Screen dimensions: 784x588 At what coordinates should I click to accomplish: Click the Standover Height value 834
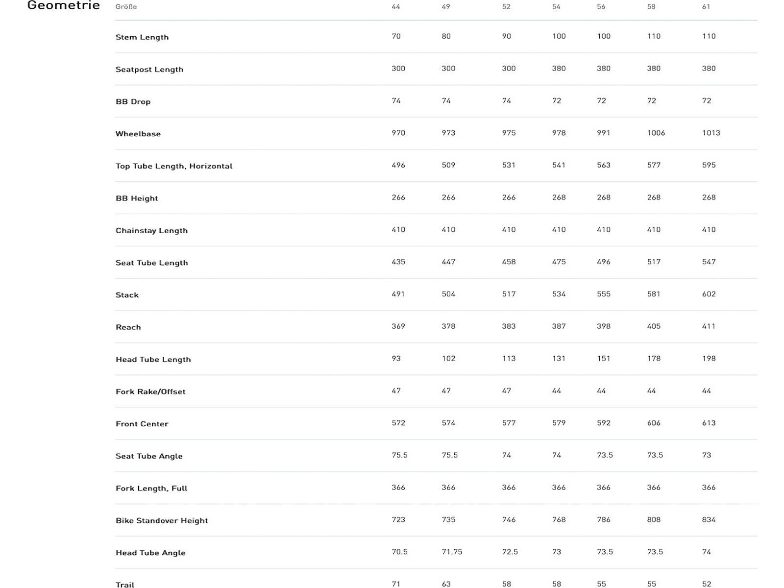coord(709,519)
